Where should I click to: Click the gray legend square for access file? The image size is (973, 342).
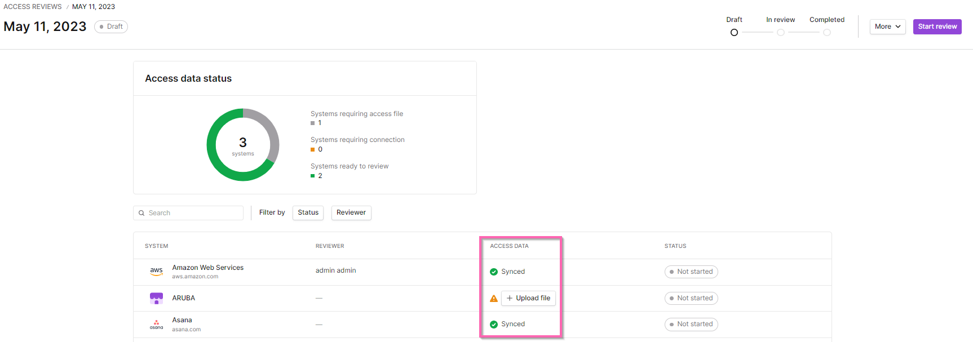pyautogui.click(x=312, y=123)
